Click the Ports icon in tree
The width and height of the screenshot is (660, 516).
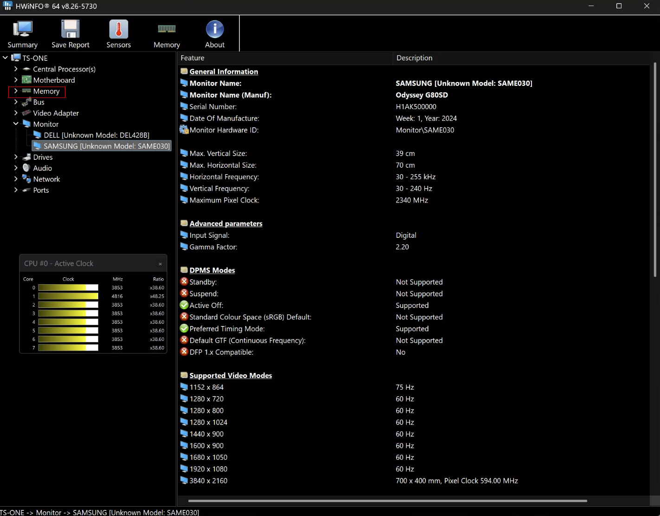26,190
